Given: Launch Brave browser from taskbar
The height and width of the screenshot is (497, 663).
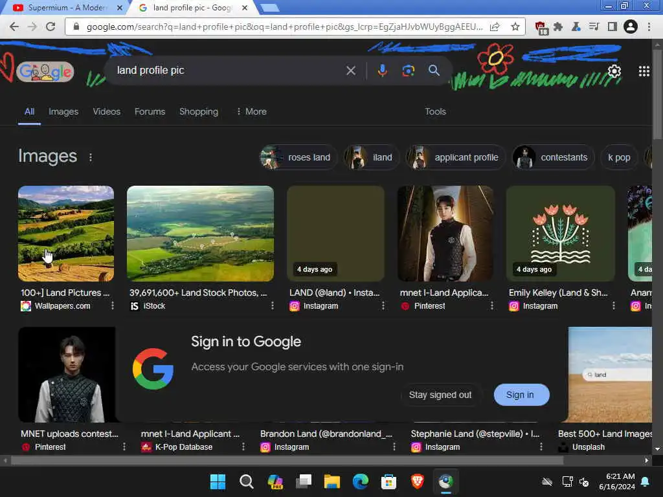Looking at the screenshot, I should (418, 481).
